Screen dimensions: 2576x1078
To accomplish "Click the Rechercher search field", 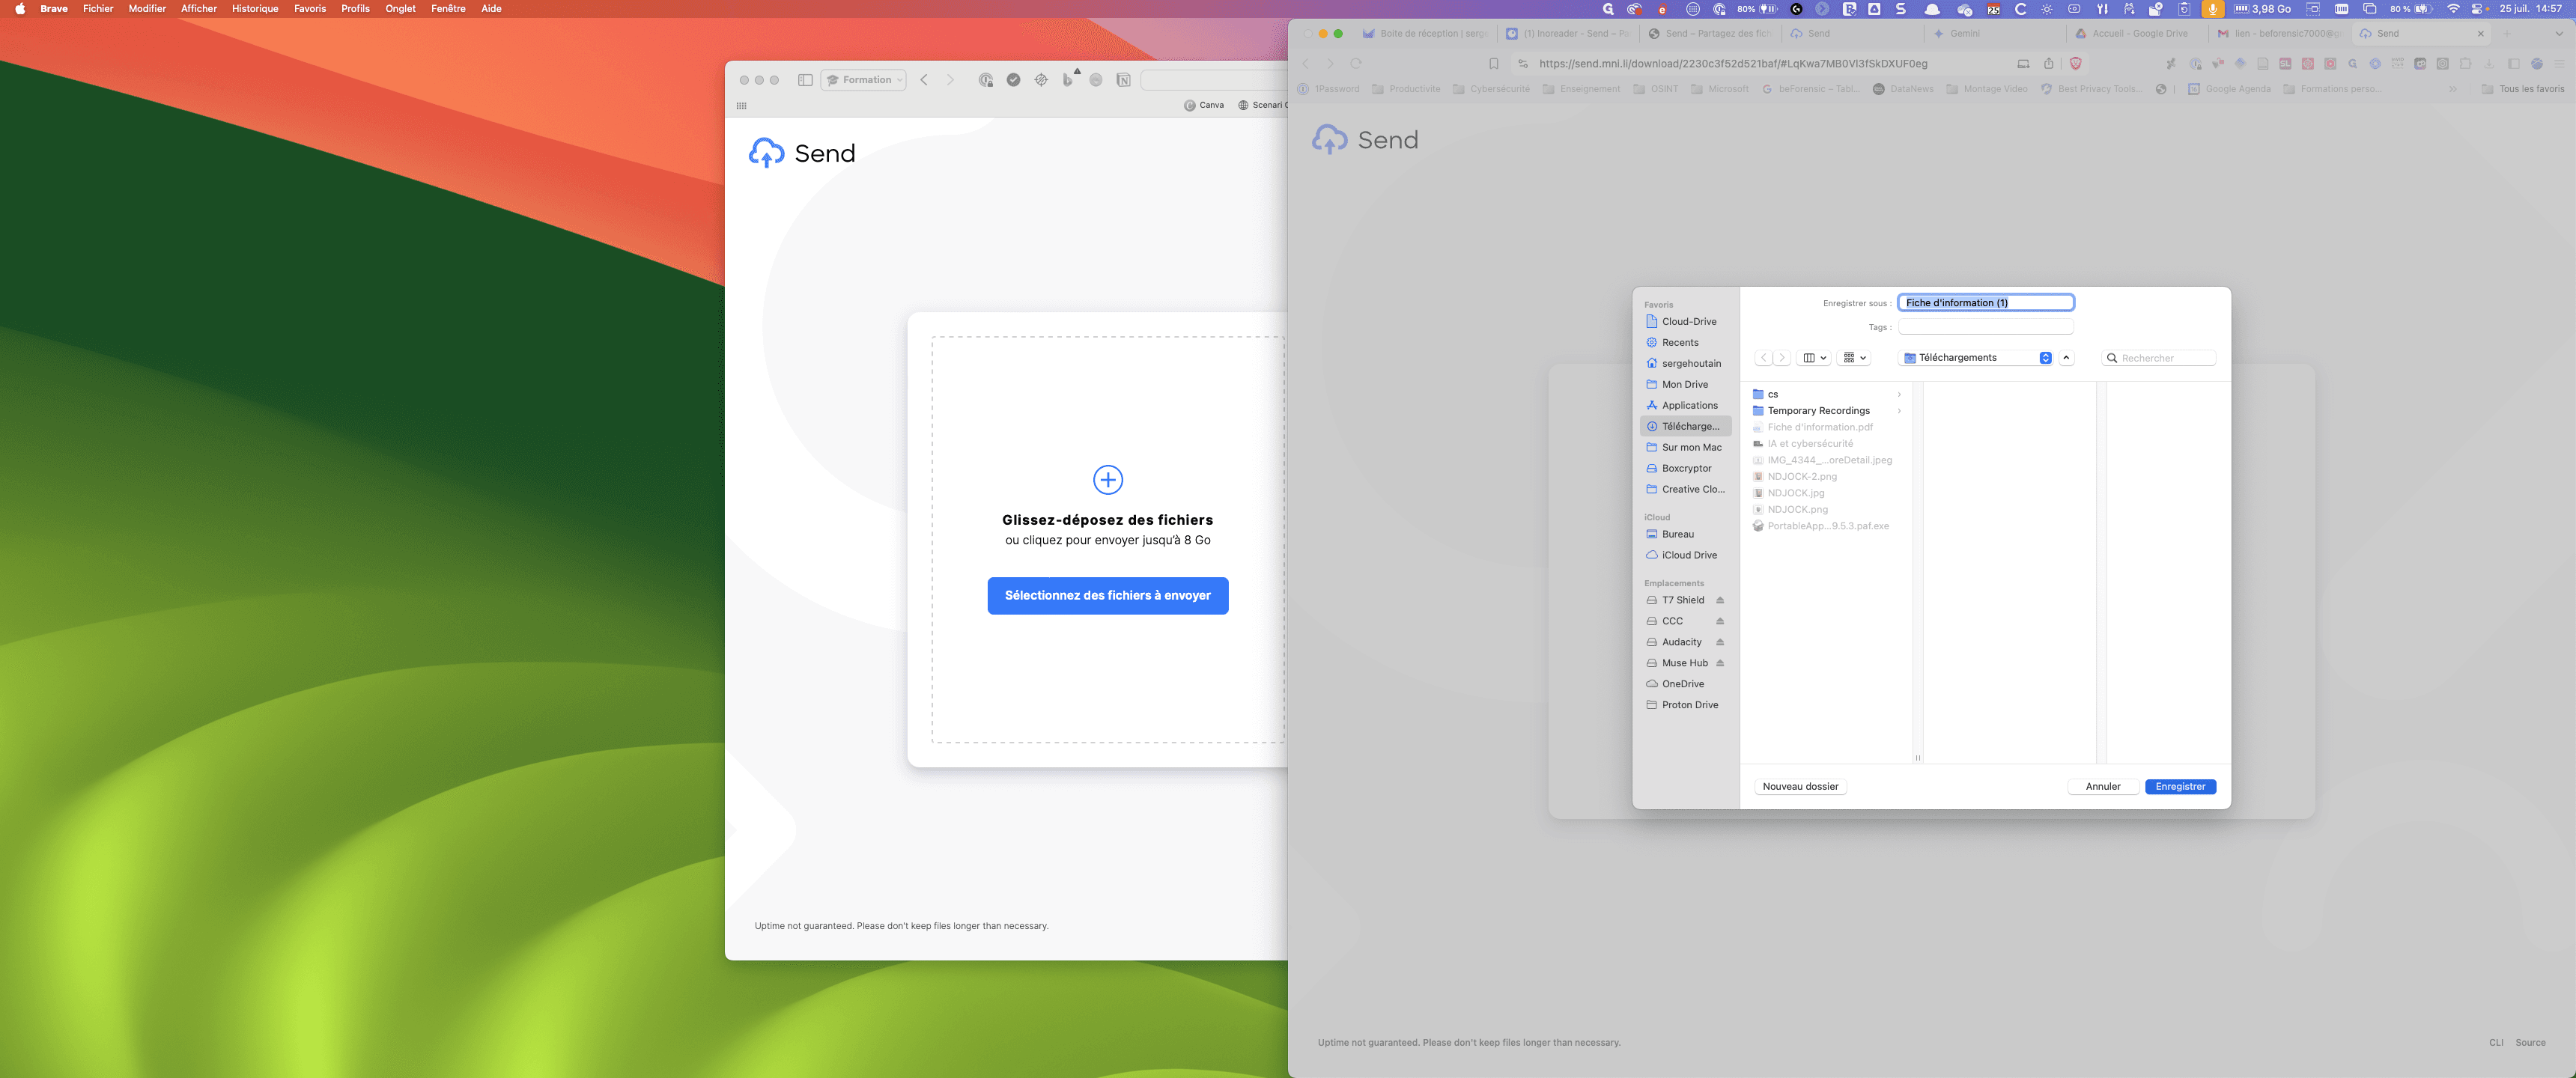I will pyautogui.click(x=2159, y=358).
